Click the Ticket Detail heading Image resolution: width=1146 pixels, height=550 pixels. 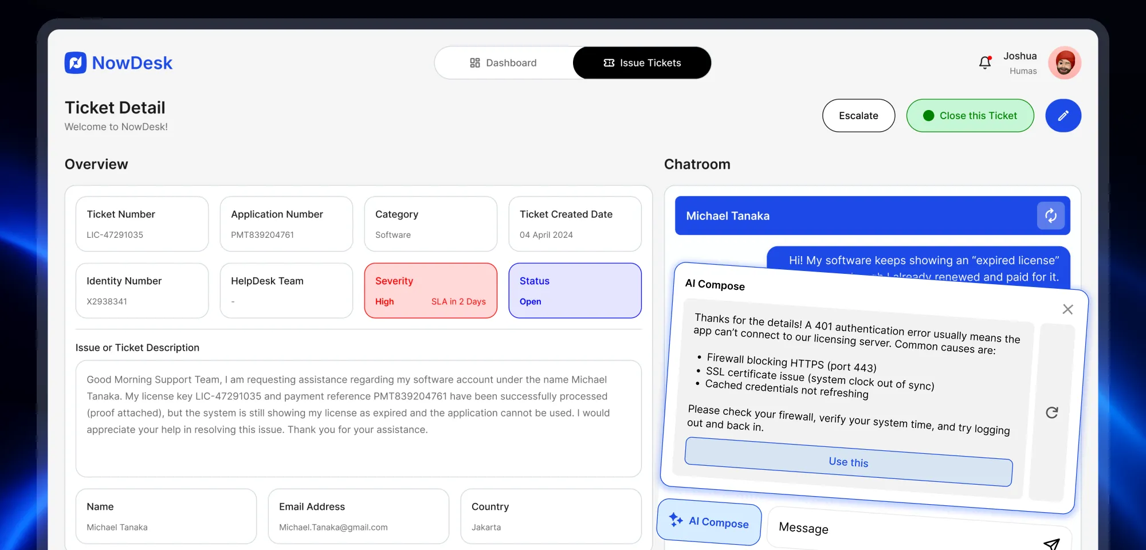coord(115,108)
